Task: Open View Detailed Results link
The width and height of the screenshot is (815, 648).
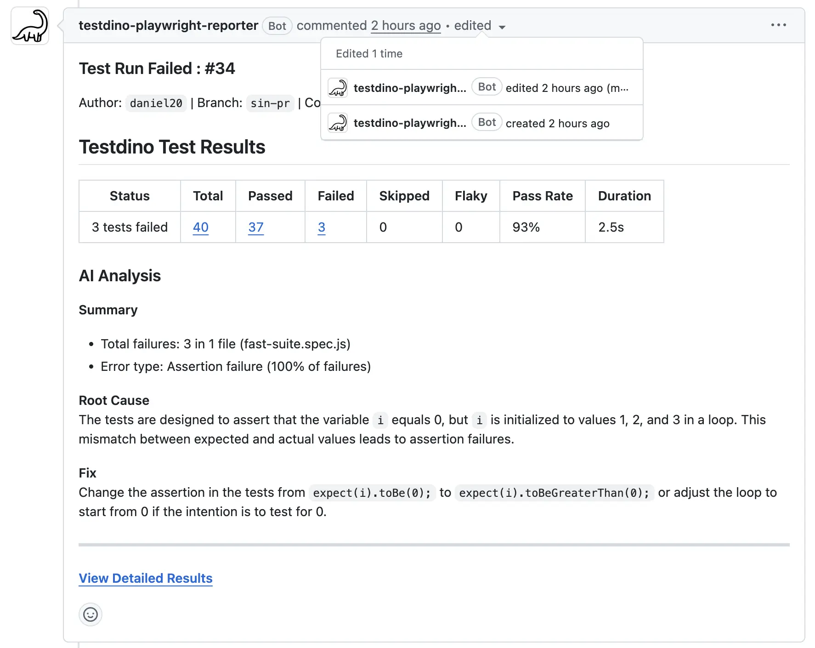Action: 146,578
